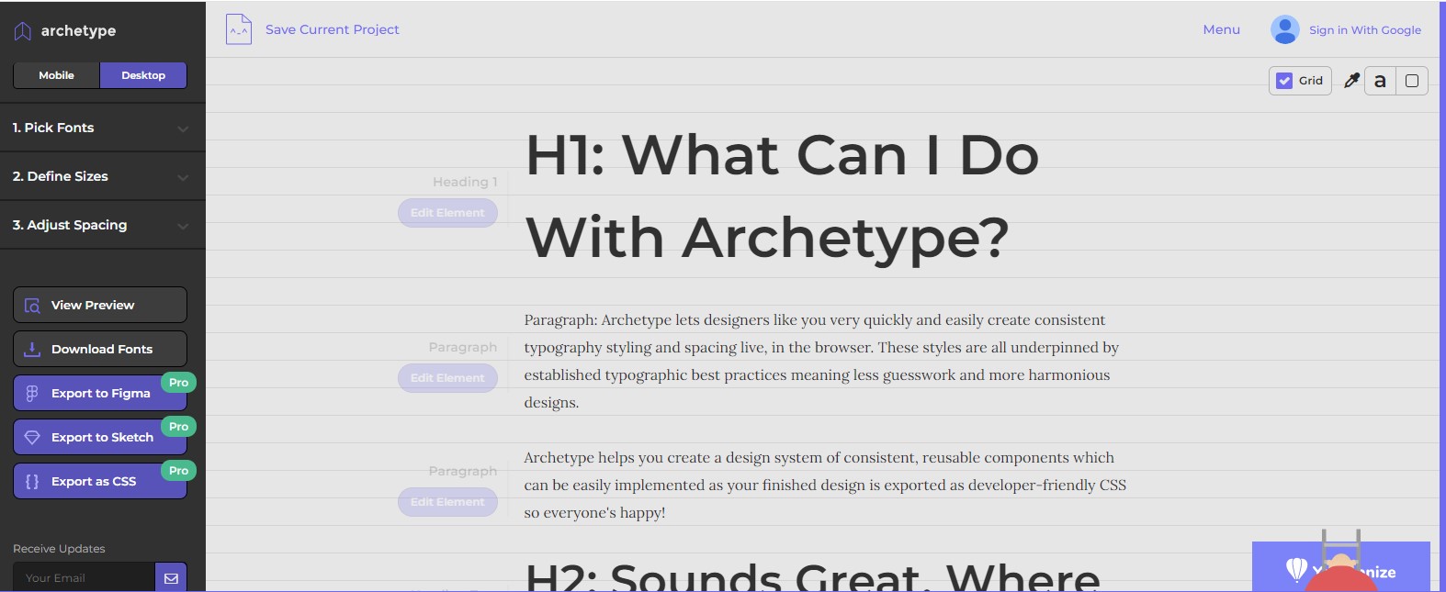Expand the 3. Adjust Spacing section
Screen dimensions: 1446x592
pos(103,225)
